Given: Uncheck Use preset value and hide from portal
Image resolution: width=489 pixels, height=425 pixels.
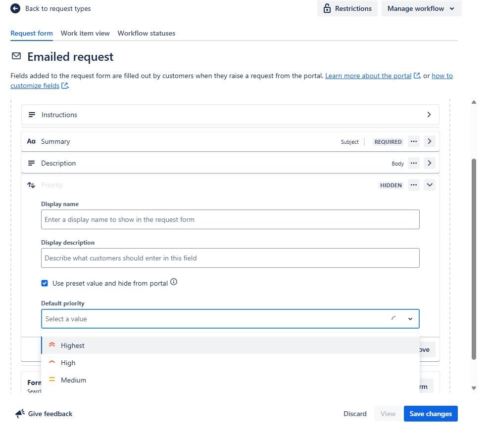Looking at the screenshot, I should pyautogui.click(x=45, y=283).
